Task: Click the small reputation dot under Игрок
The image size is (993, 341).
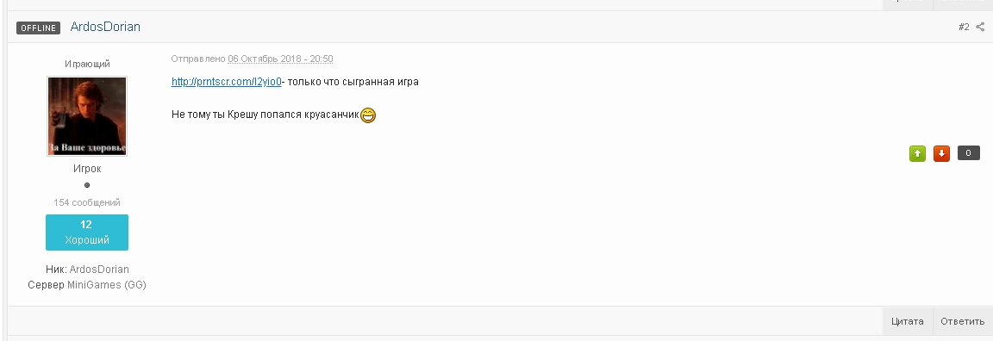Action: pos(87,185)
